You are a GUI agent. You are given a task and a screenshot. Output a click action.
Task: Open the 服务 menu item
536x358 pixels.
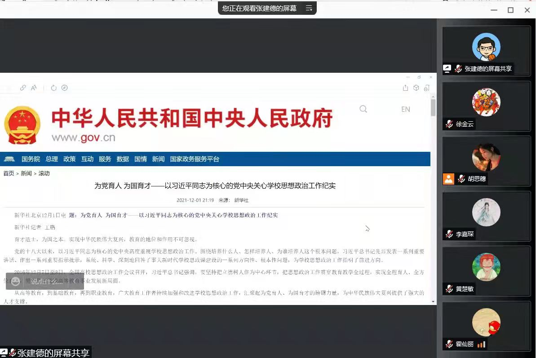pyautogui.click(x=105, y=159)
